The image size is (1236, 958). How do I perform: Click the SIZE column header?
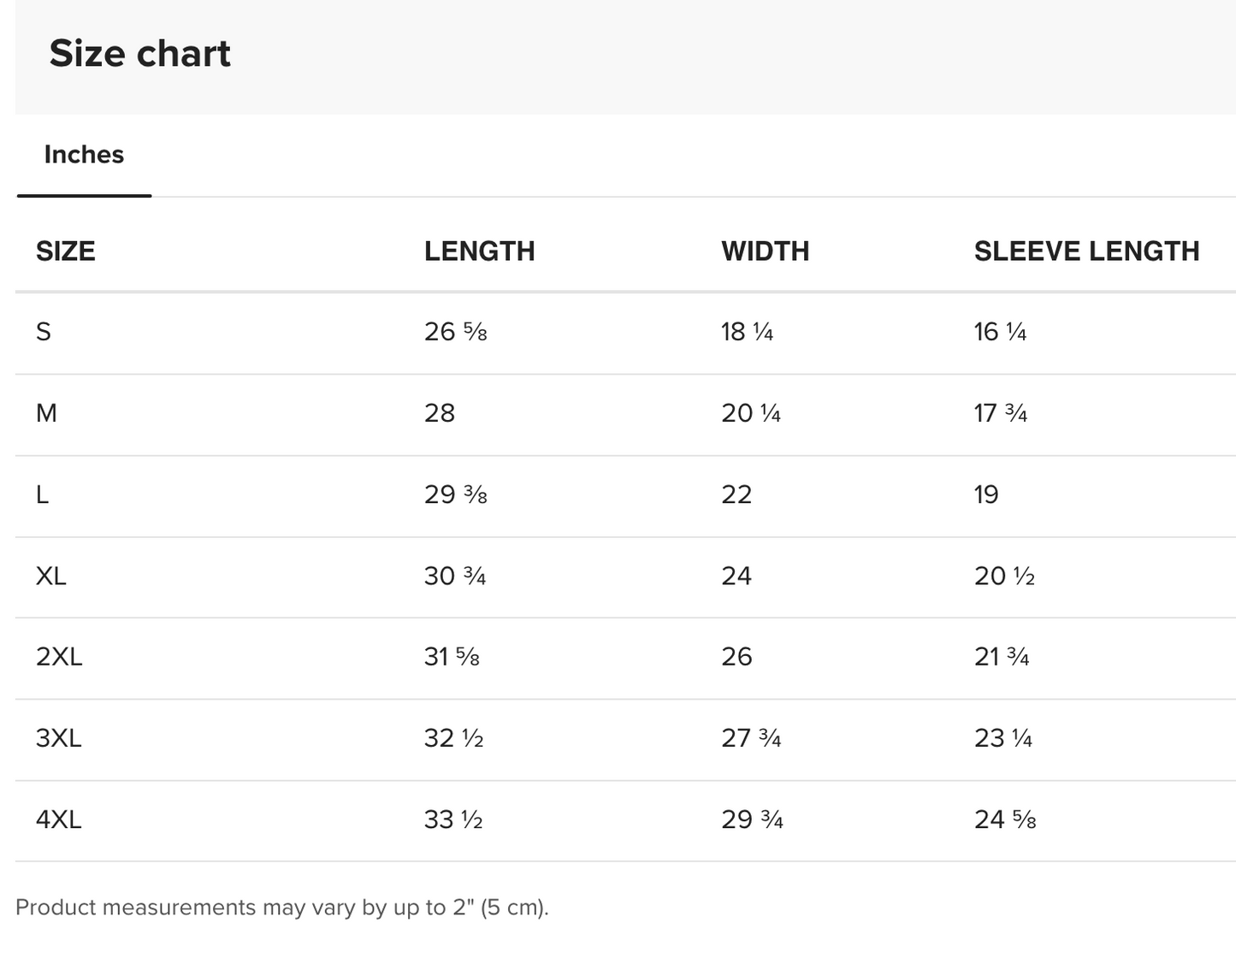[x=65, y=251]
